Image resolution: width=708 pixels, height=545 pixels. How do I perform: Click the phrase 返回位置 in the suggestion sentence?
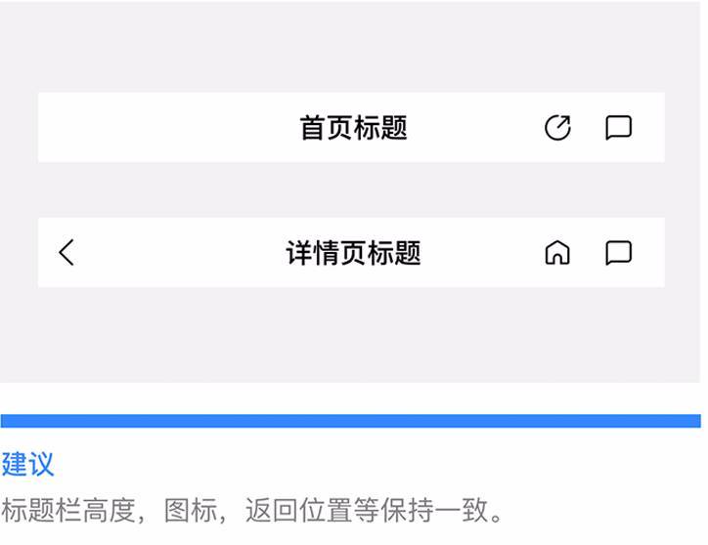(x=299, y=510)
